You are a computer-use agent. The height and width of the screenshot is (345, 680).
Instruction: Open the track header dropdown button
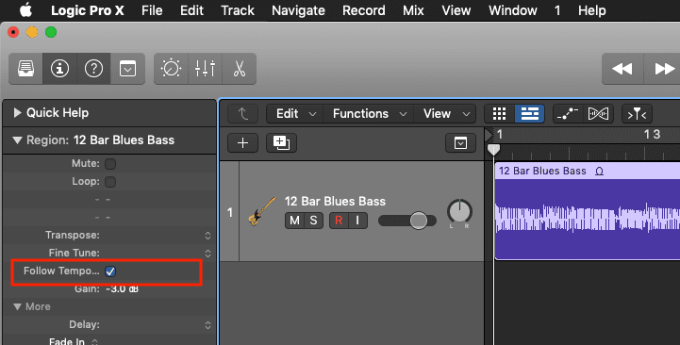tap(460, 142)
